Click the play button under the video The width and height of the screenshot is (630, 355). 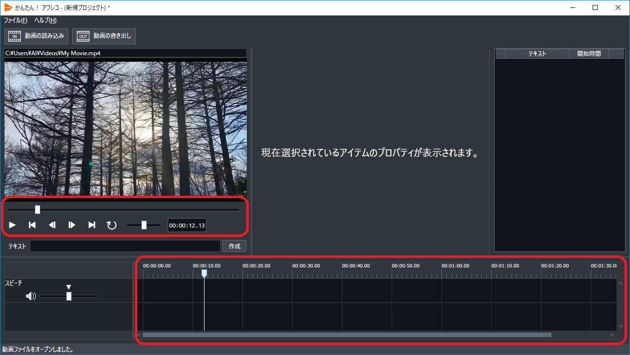[12, 225]
